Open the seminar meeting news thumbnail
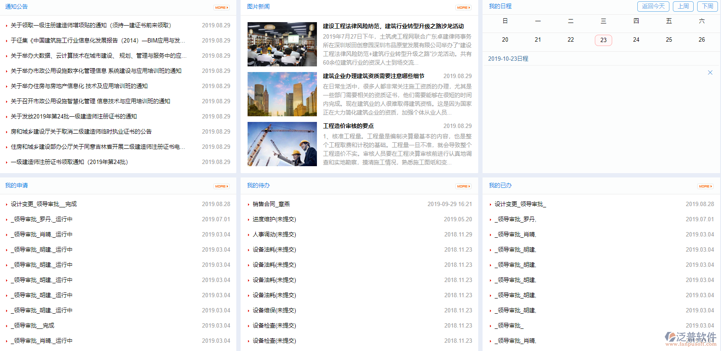The height and width of the screenshot is (351, 721). click(x=282, y=44)
